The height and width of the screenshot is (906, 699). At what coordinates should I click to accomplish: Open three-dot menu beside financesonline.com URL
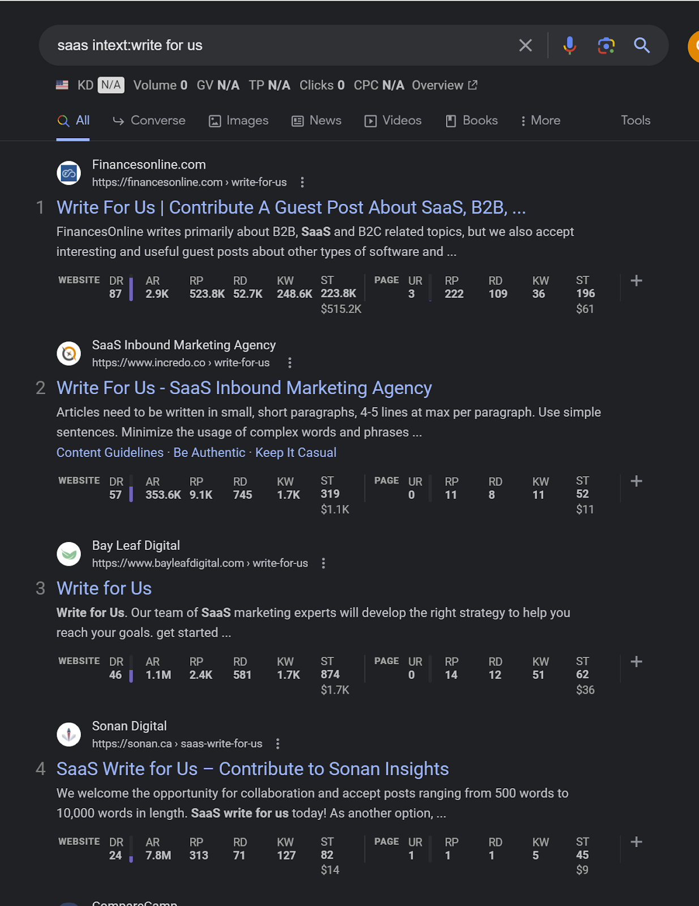[x=302, y=182]
